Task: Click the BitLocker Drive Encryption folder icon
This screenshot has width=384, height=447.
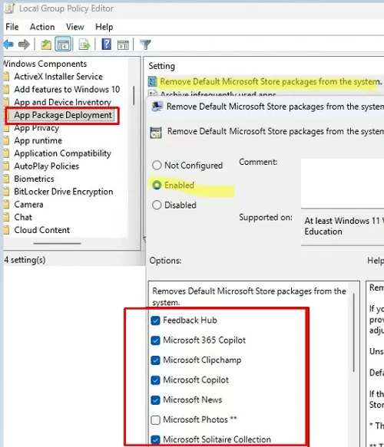Action: coord(6,192)
